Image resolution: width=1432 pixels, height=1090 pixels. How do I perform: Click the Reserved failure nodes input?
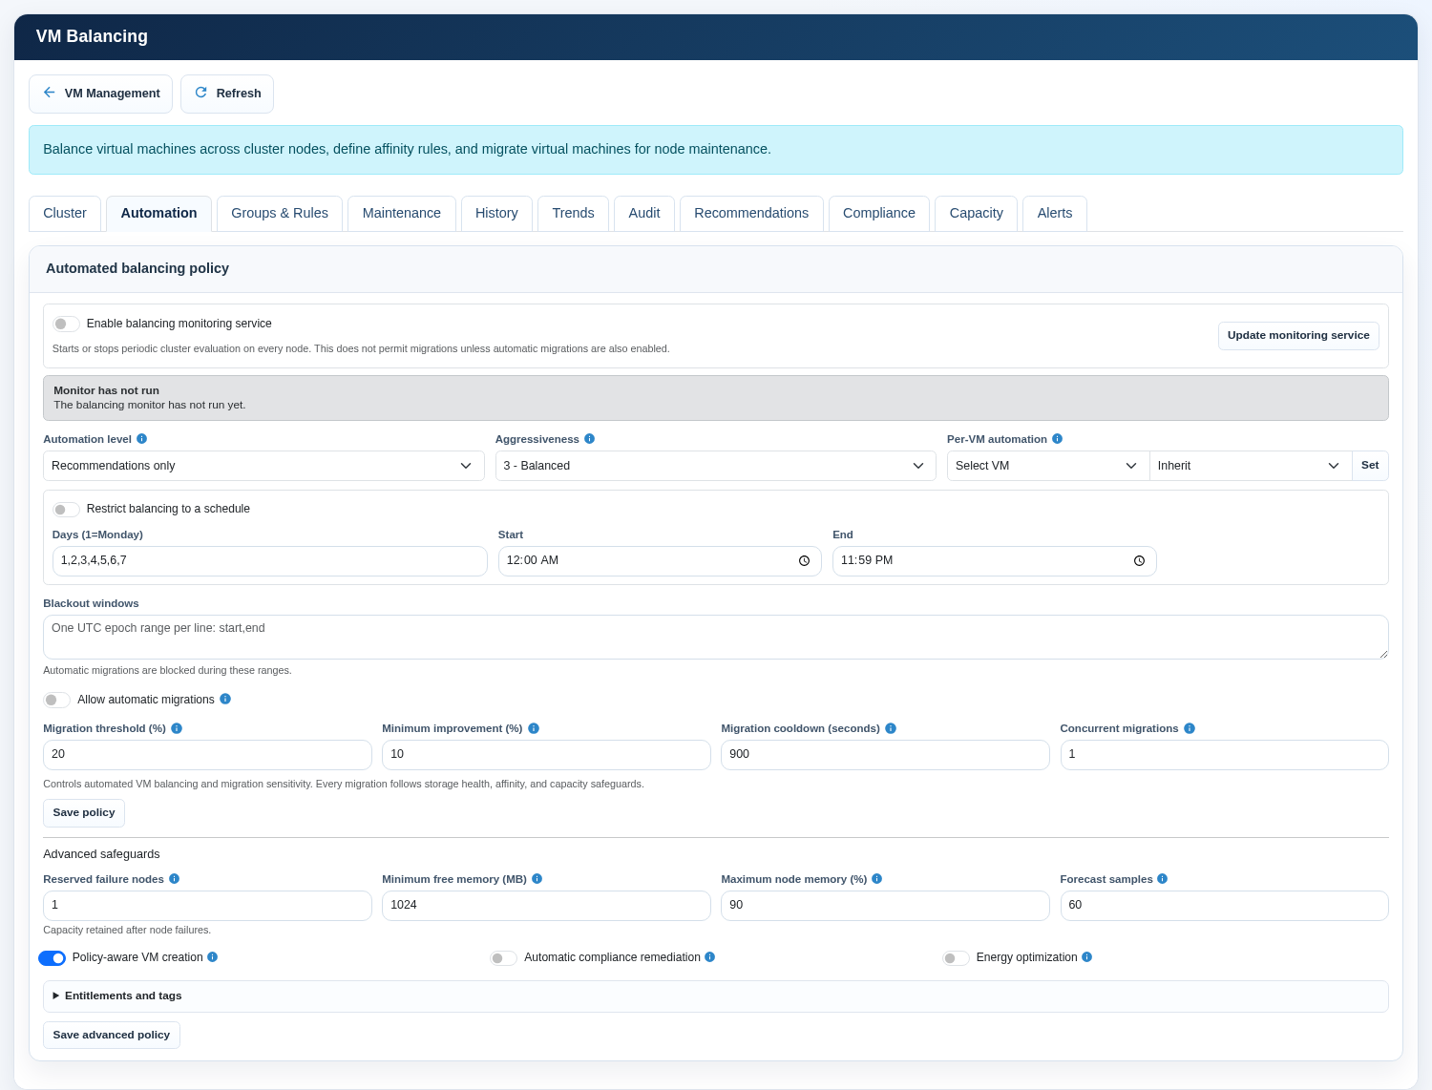[207, 906]
